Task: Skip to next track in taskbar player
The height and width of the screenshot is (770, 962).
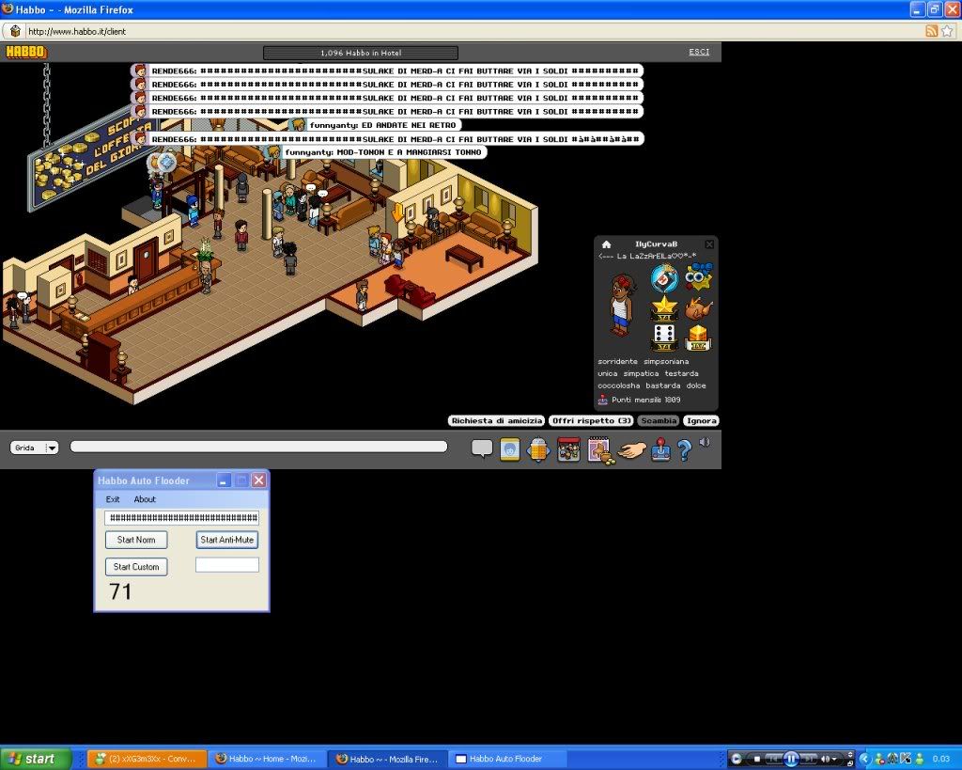Action: pos(809,759)
